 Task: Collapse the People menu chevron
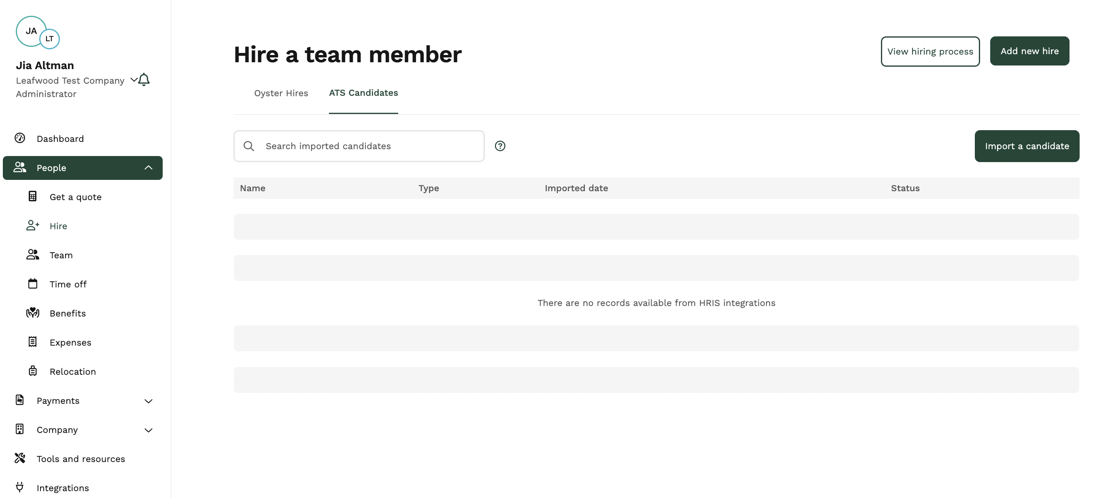(149, 168)
